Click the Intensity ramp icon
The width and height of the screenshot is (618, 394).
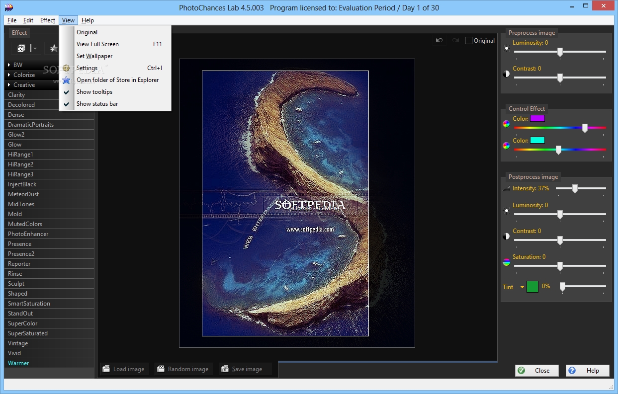point(506,189)
